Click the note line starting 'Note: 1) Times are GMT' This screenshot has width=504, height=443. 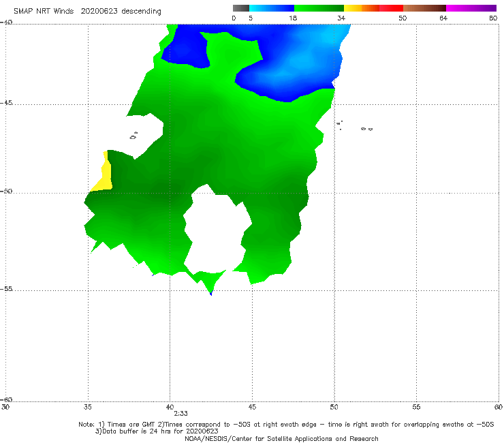pos(286,425)
